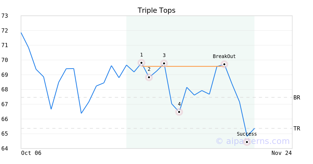313x164 pixels.
Task: Click the 64 value on the price axis
Action: point(5,149)
